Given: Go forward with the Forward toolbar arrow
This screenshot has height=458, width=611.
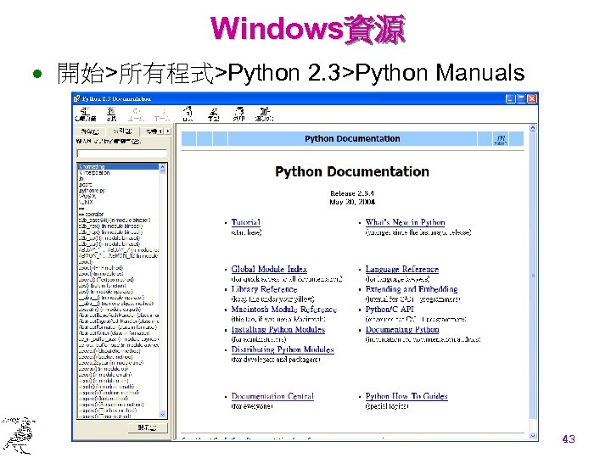Looking at the screenshot, I should [162, 114].
